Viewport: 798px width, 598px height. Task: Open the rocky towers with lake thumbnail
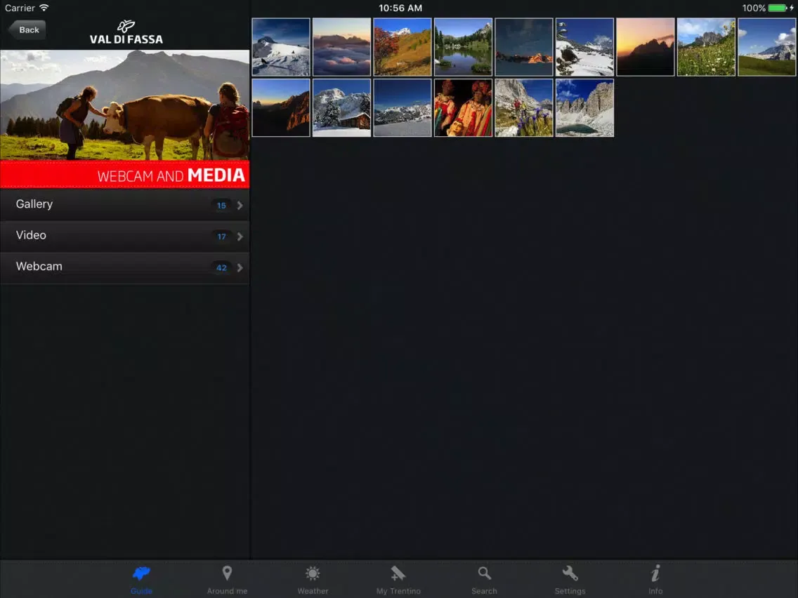(x=584, y=108)
